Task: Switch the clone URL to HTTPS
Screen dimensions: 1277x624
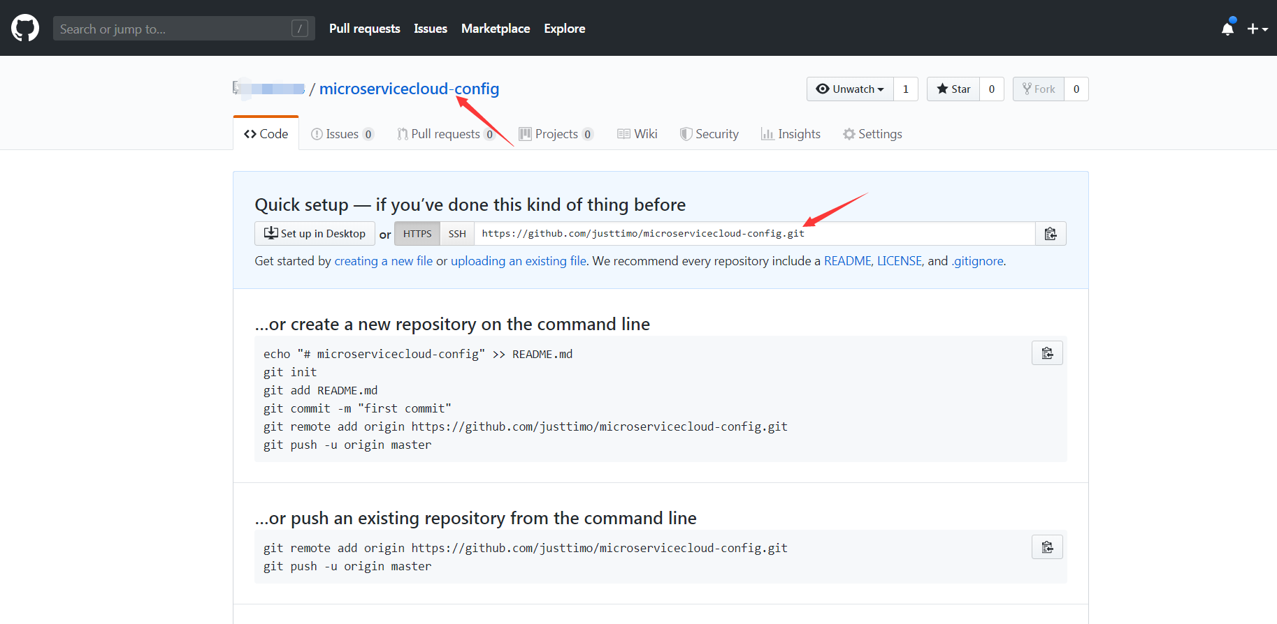Action: point(417,234)
